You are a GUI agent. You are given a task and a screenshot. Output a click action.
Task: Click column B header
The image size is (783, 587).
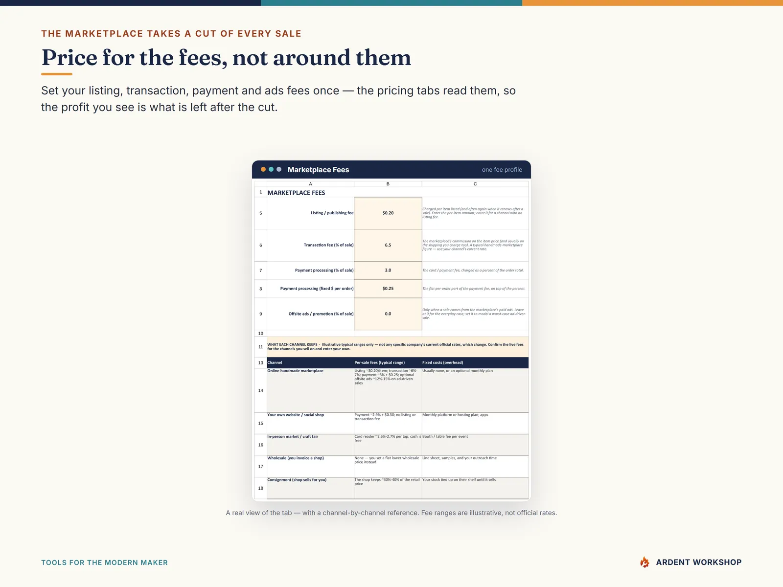tap(388, 184)
